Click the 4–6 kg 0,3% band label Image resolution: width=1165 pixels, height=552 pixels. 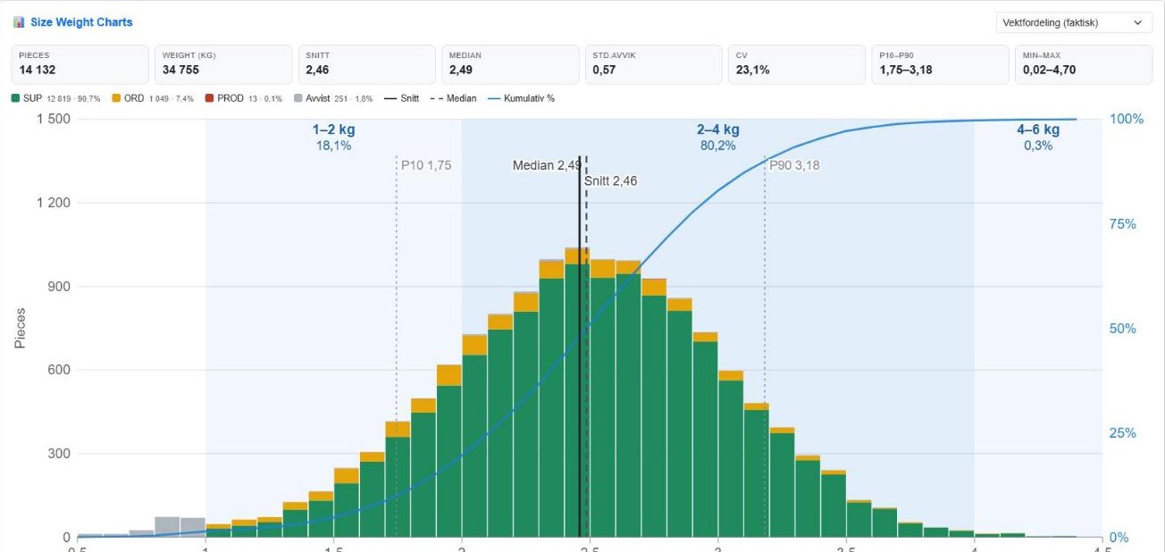pos(1038,138)
